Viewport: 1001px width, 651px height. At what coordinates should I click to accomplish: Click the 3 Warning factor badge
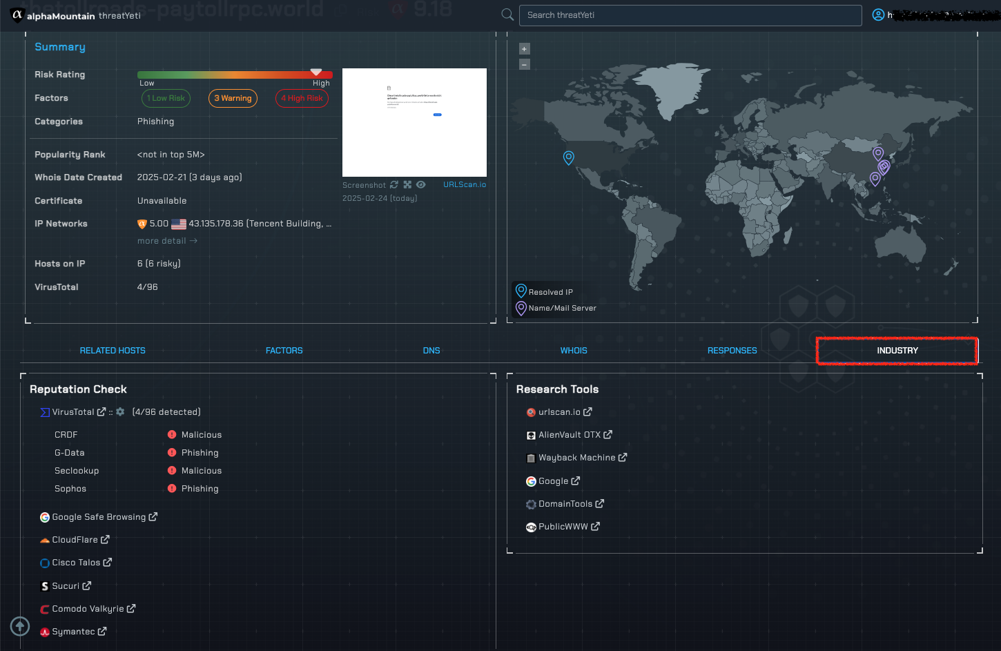(233, 98)
